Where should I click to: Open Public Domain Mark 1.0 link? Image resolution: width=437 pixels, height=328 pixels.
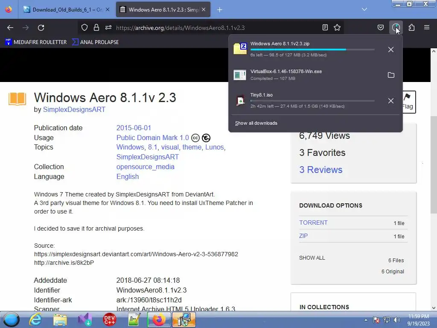pyautogui.click(x=153, y=138)
